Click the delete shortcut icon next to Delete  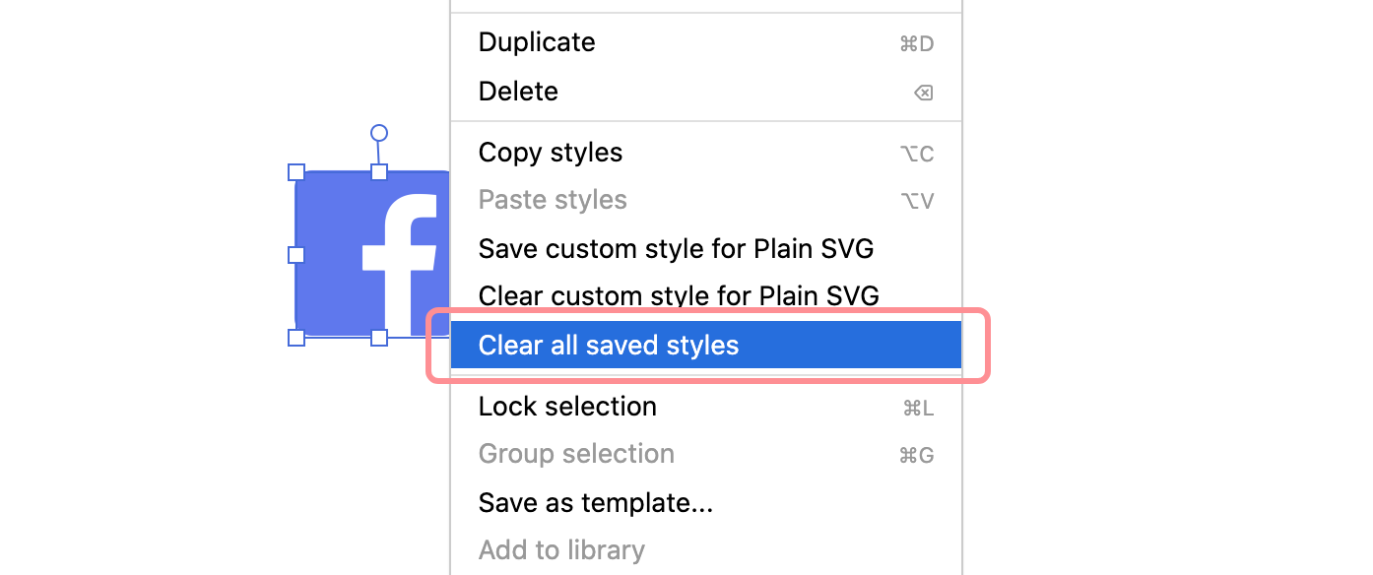922,92
